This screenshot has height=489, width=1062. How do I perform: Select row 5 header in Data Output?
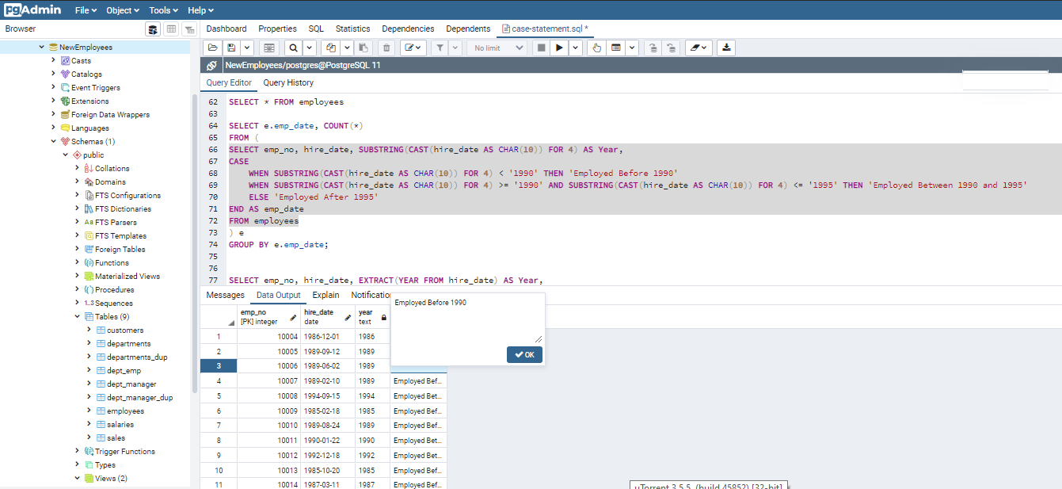pos(218,396)
